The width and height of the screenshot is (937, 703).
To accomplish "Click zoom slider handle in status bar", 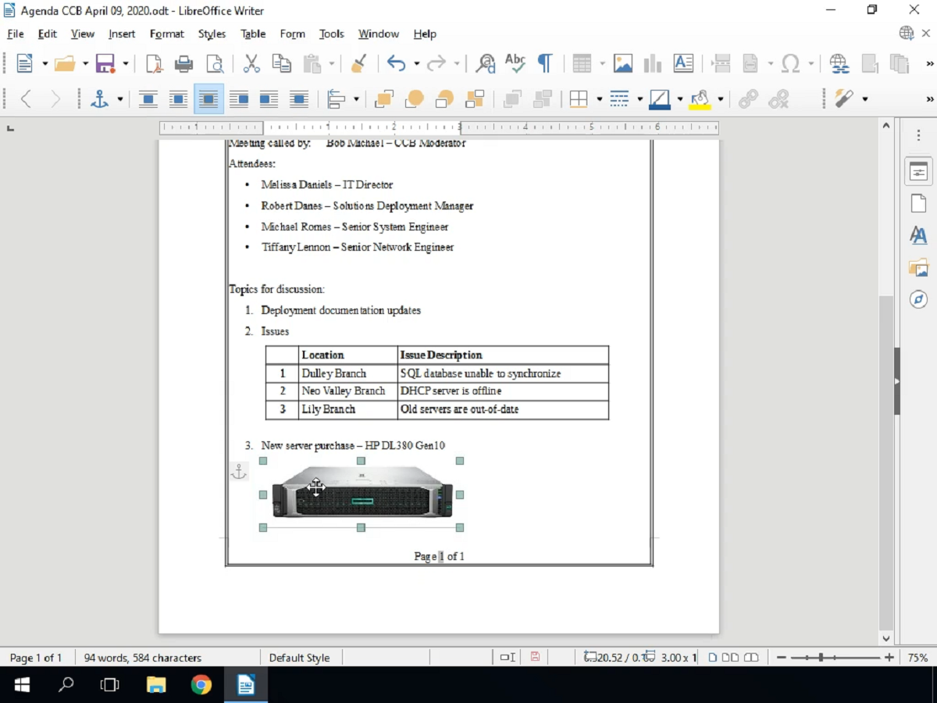I will click(x=821, y=658).
